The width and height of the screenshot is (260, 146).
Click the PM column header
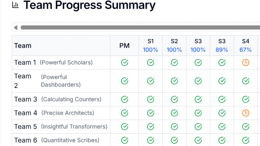coord(124,46)
